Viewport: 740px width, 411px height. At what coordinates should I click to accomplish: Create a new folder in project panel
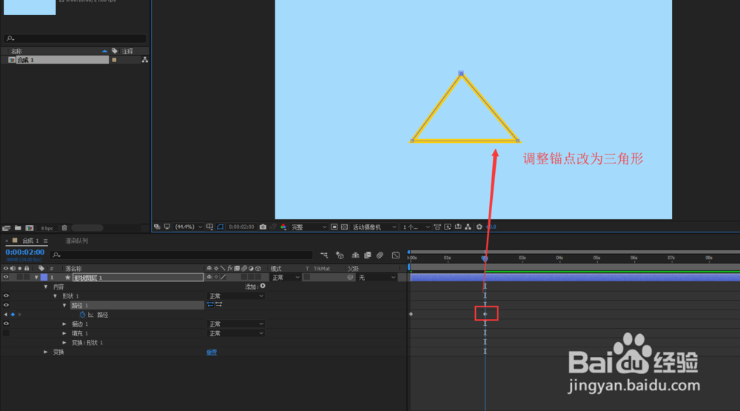18,228
